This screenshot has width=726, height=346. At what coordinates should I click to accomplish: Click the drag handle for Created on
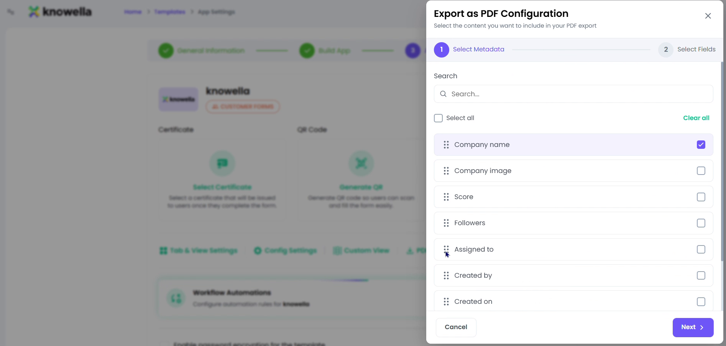coord(446,302)
